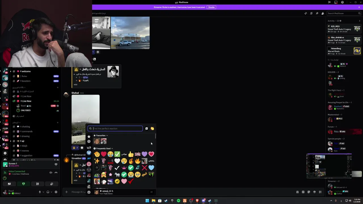Toggle the member list icon

[323, 13]
